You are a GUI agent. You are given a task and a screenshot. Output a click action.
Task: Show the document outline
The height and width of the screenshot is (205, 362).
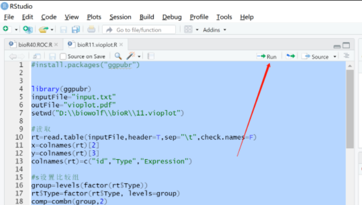pyautogui.click(x=347, y=56)
